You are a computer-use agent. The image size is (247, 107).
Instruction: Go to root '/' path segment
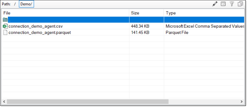(x=15, y=4)
